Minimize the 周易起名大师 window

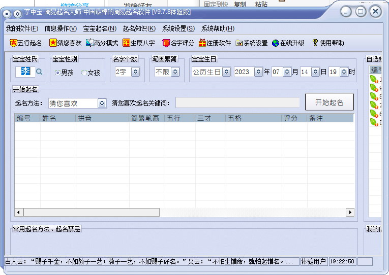click(346, 12)
